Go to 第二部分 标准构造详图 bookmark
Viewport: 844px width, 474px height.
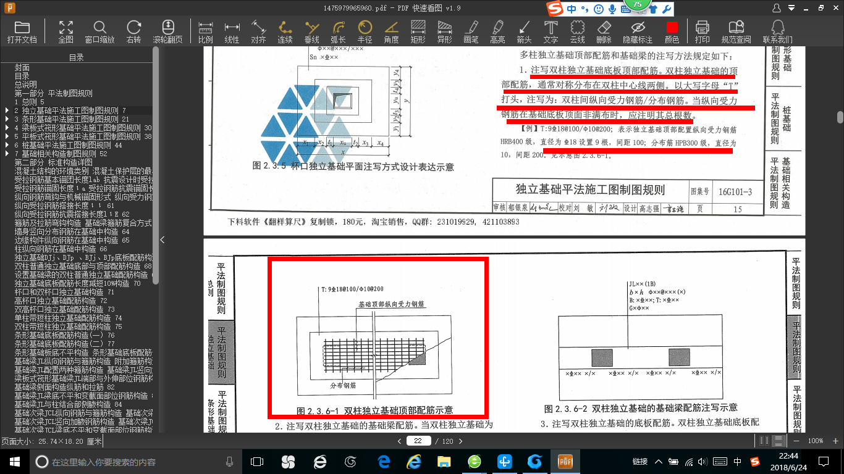click(x=53, y=162)
